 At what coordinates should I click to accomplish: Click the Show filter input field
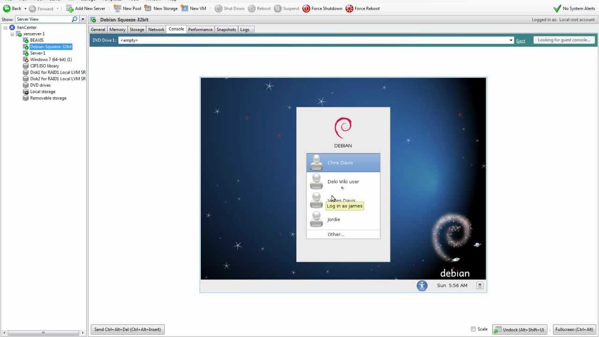click(x=43, y=19)
